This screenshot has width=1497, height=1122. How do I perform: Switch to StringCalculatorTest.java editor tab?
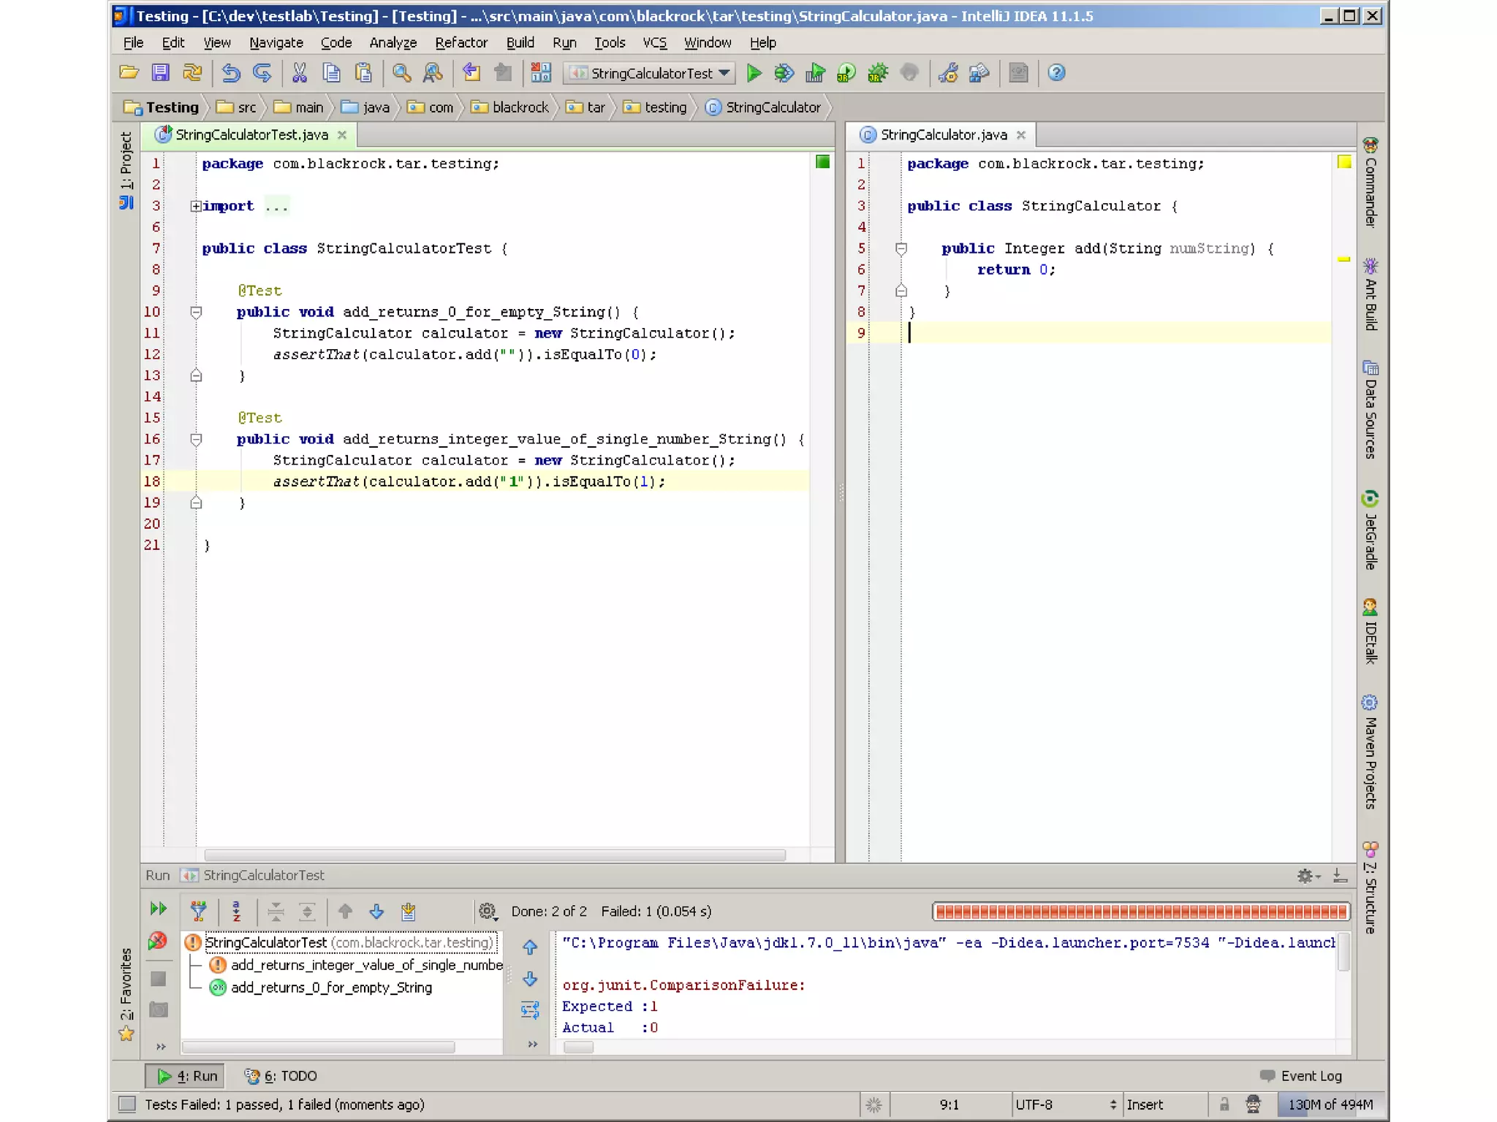(251, 135)
